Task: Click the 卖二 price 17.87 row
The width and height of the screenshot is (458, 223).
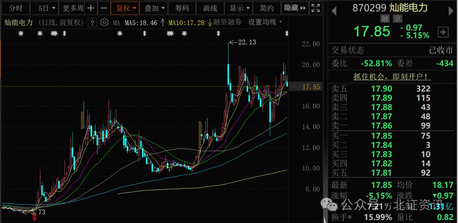Action: click(392, 117)
